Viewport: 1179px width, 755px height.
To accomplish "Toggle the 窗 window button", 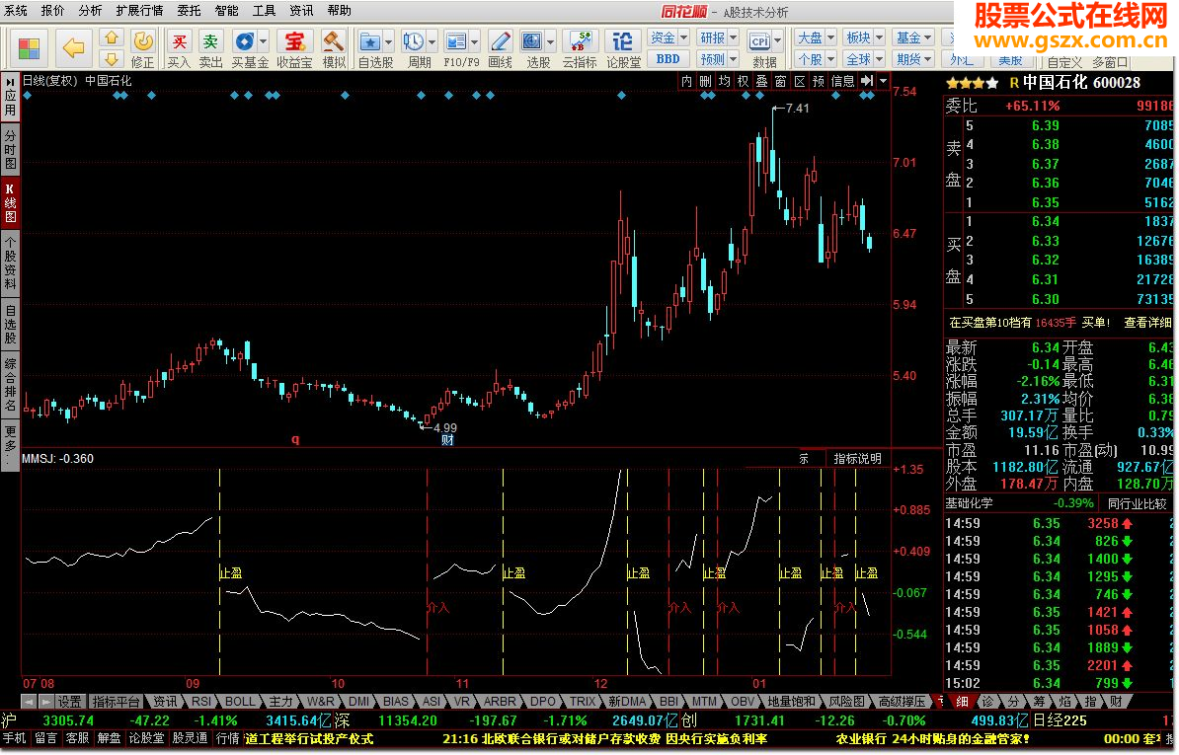I will pos(780,81).
